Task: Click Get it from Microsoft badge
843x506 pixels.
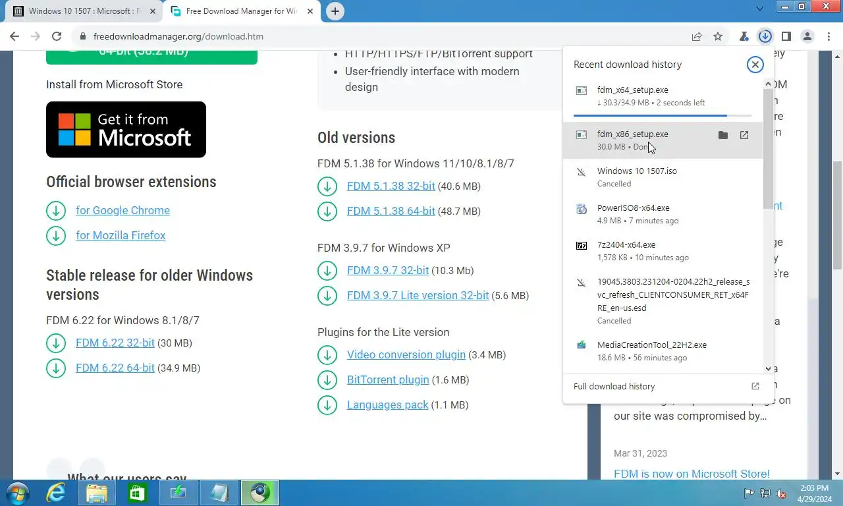Action: (x=126, y=129)
